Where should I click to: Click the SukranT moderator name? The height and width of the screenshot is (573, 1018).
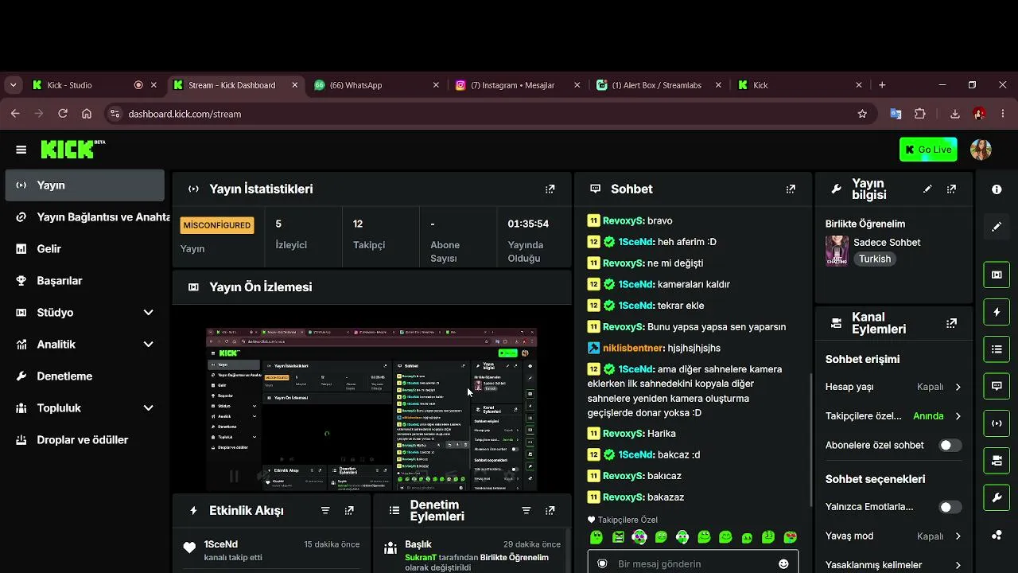tap(421, 558)
